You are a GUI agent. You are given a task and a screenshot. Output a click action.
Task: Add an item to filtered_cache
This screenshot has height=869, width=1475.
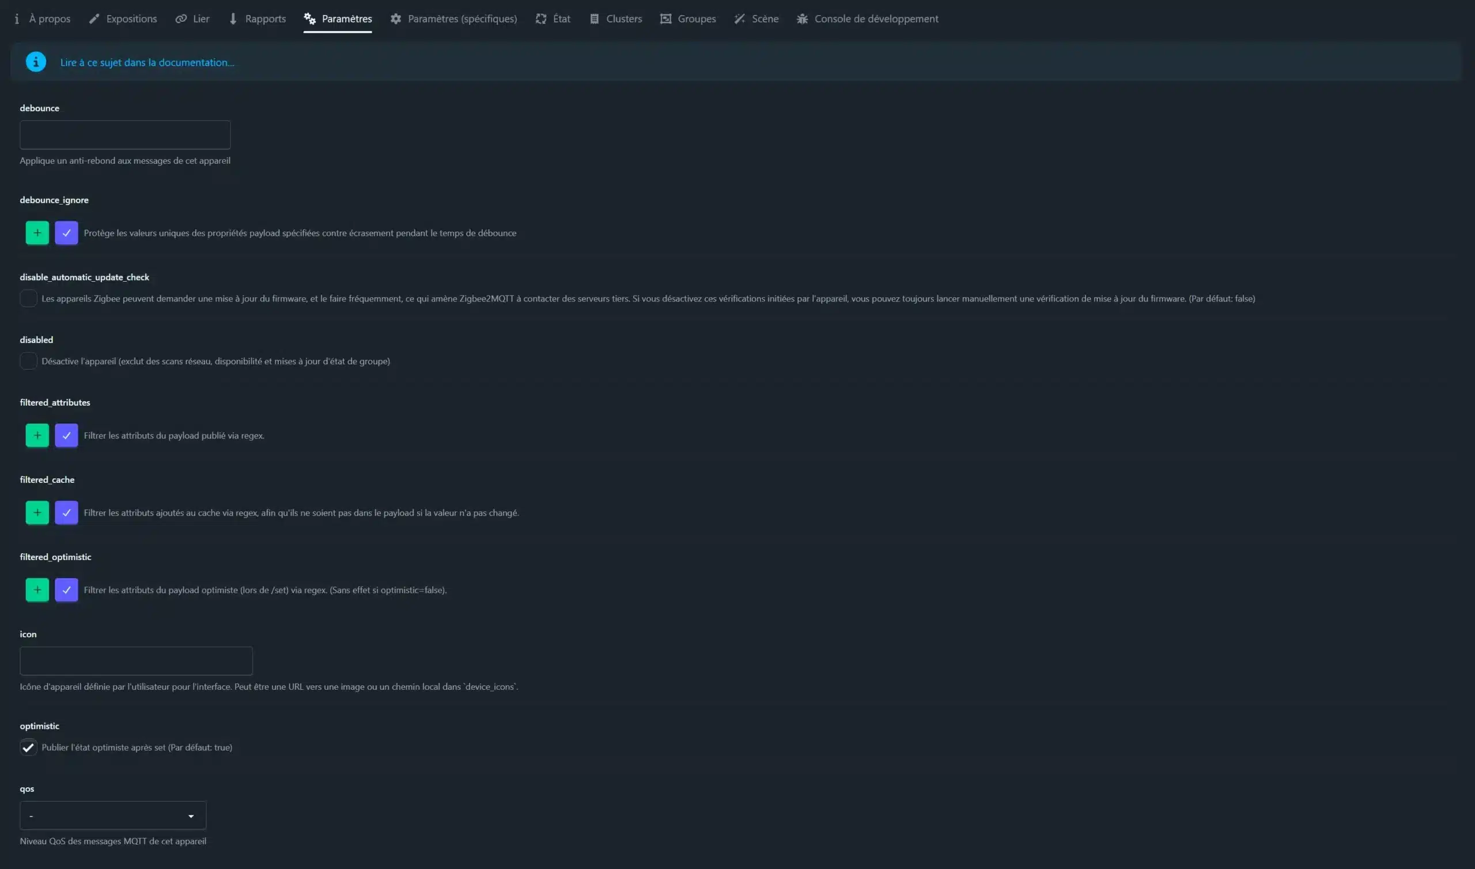tap(37, 513)
